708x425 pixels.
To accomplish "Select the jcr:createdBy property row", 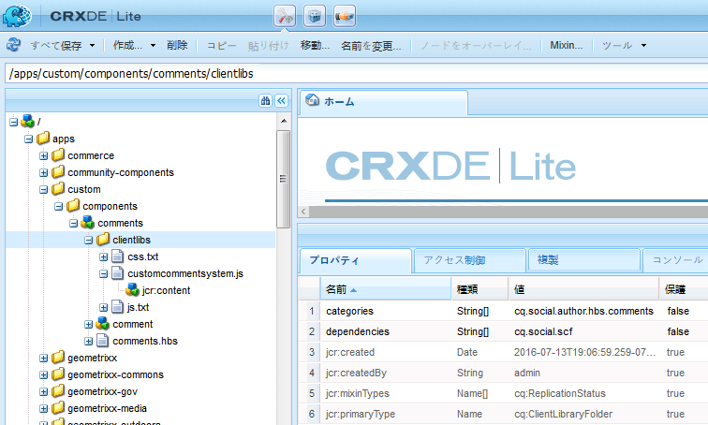I will (x=503, y=373).
